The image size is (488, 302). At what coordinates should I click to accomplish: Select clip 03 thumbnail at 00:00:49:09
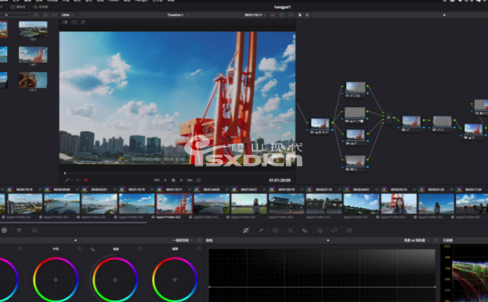pos(62,204)
